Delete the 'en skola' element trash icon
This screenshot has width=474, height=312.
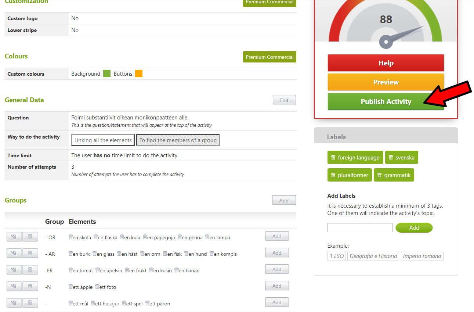71,237
